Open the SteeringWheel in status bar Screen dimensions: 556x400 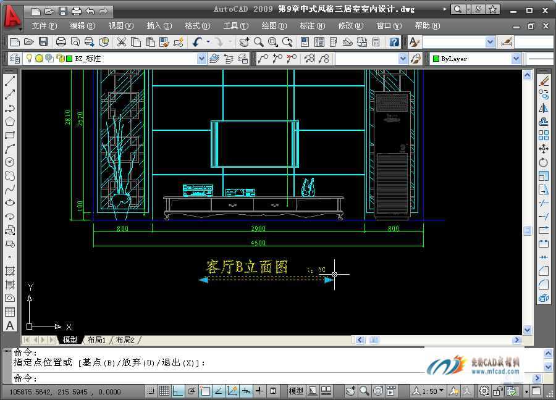click(x=378, y=391)
